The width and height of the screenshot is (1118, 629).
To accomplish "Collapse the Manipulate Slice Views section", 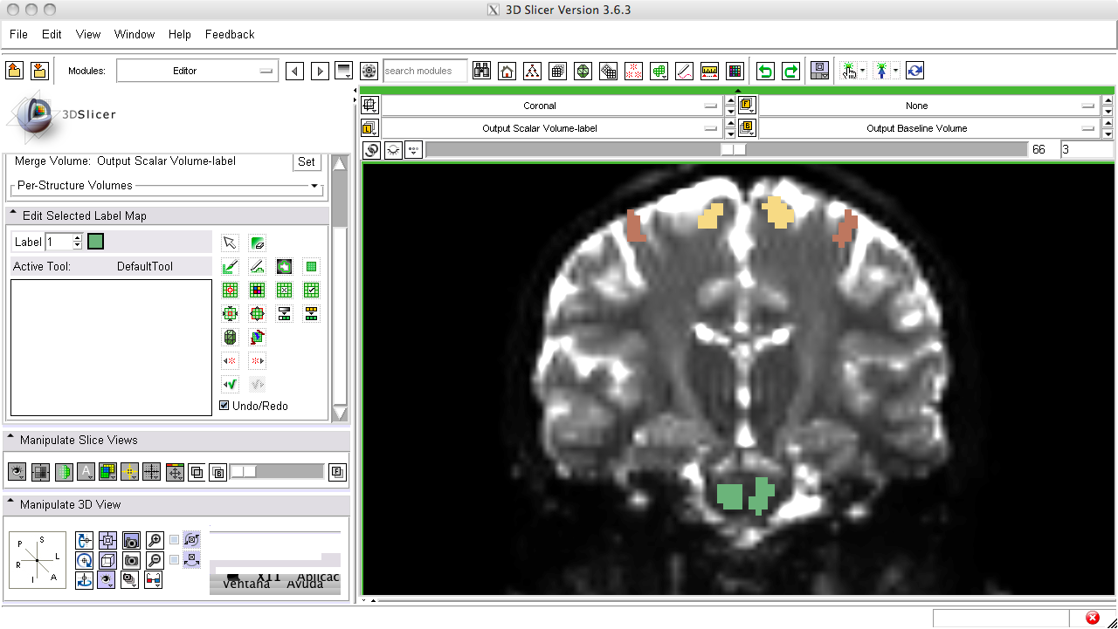I will 10,441.
